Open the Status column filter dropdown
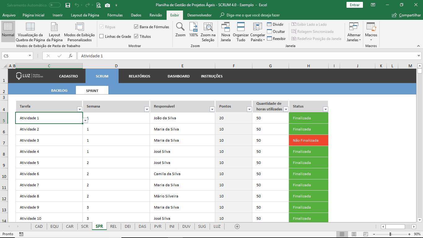 pyautogui.click(x=325, y=109)
